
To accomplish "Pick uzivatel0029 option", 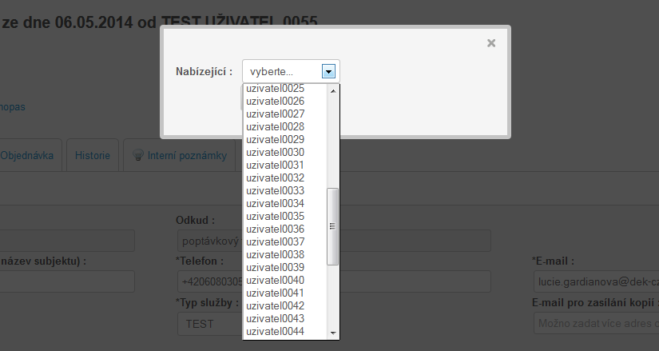I will click(285, 140).
